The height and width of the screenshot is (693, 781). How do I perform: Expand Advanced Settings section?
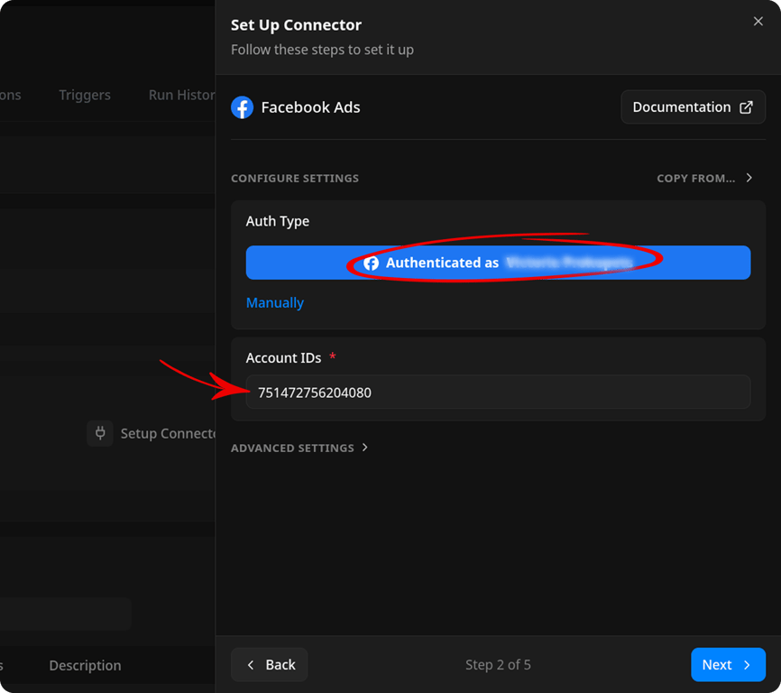(x=299, y=448)
